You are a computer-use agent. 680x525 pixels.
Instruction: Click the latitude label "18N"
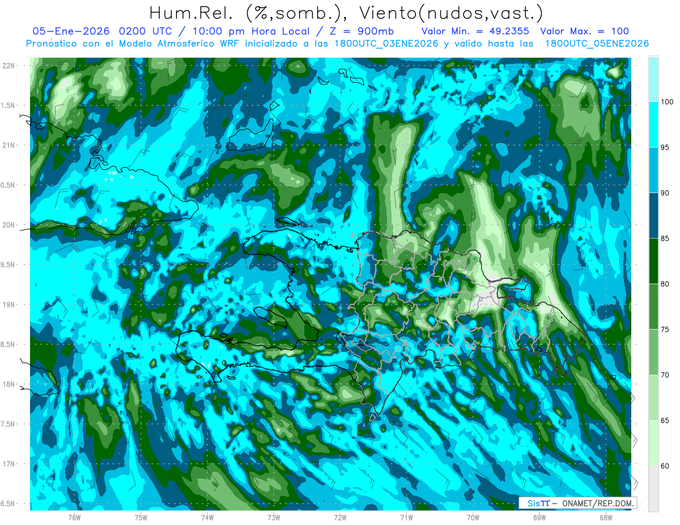click(x=8, y=384)
